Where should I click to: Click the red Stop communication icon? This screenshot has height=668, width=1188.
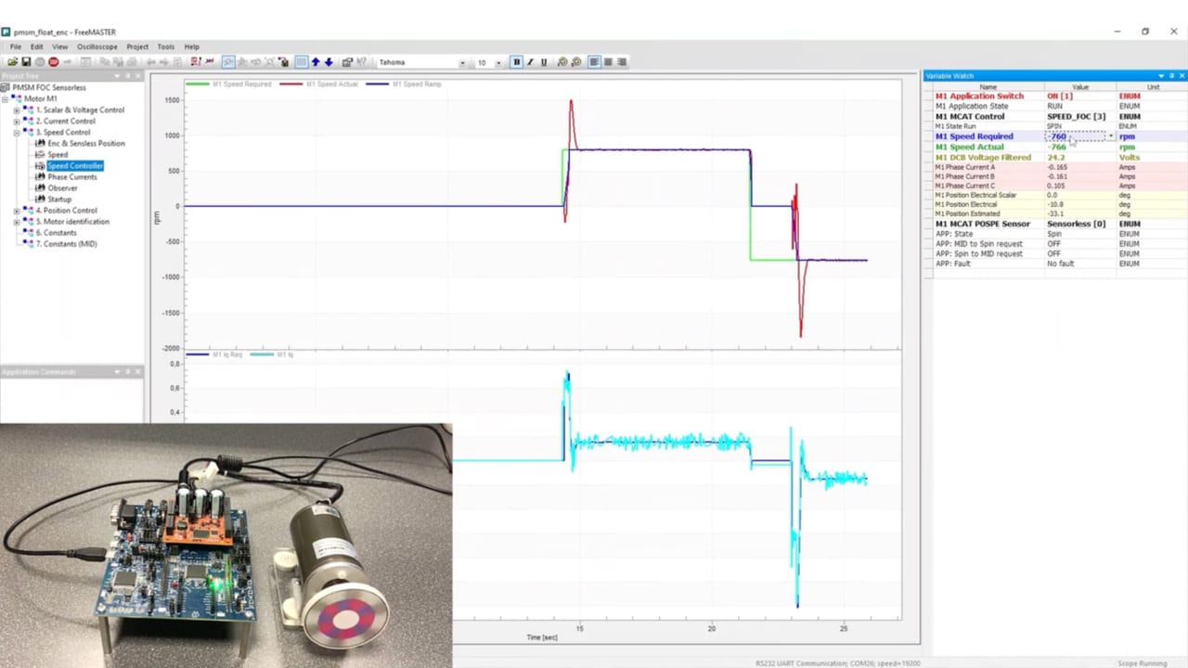point(53,62)
